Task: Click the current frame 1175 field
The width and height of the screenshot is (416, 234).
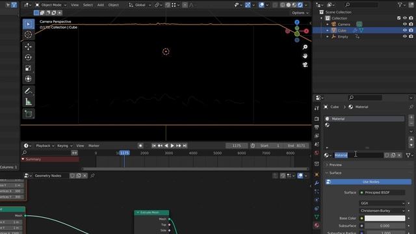Action: [x=237, y=146]
